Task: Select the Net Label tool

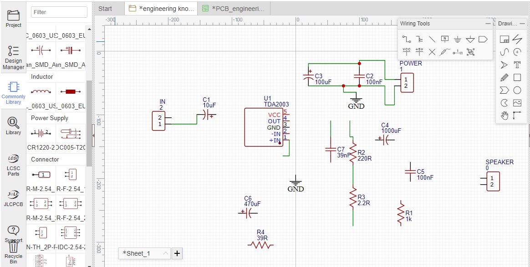Action: 444,39
